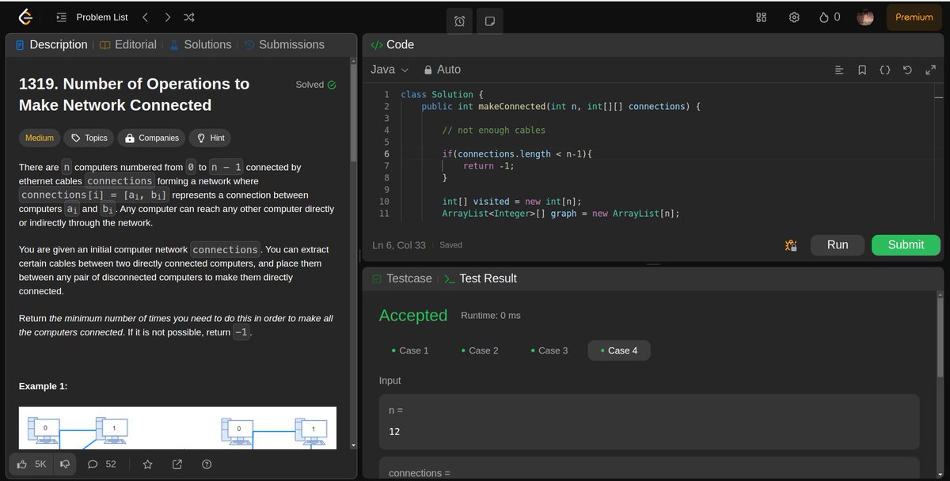Viewport: 950px width, 481px height.
Task: Click the bug/debug icon next to Run
Action: click(x=790, y=245)
